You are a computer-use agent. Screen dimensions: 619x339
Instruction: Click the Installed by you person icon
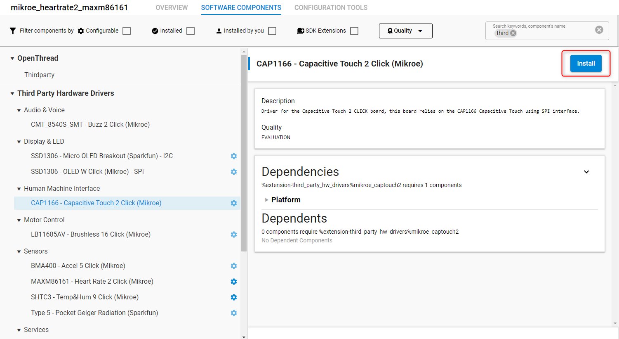click(219, 31)
